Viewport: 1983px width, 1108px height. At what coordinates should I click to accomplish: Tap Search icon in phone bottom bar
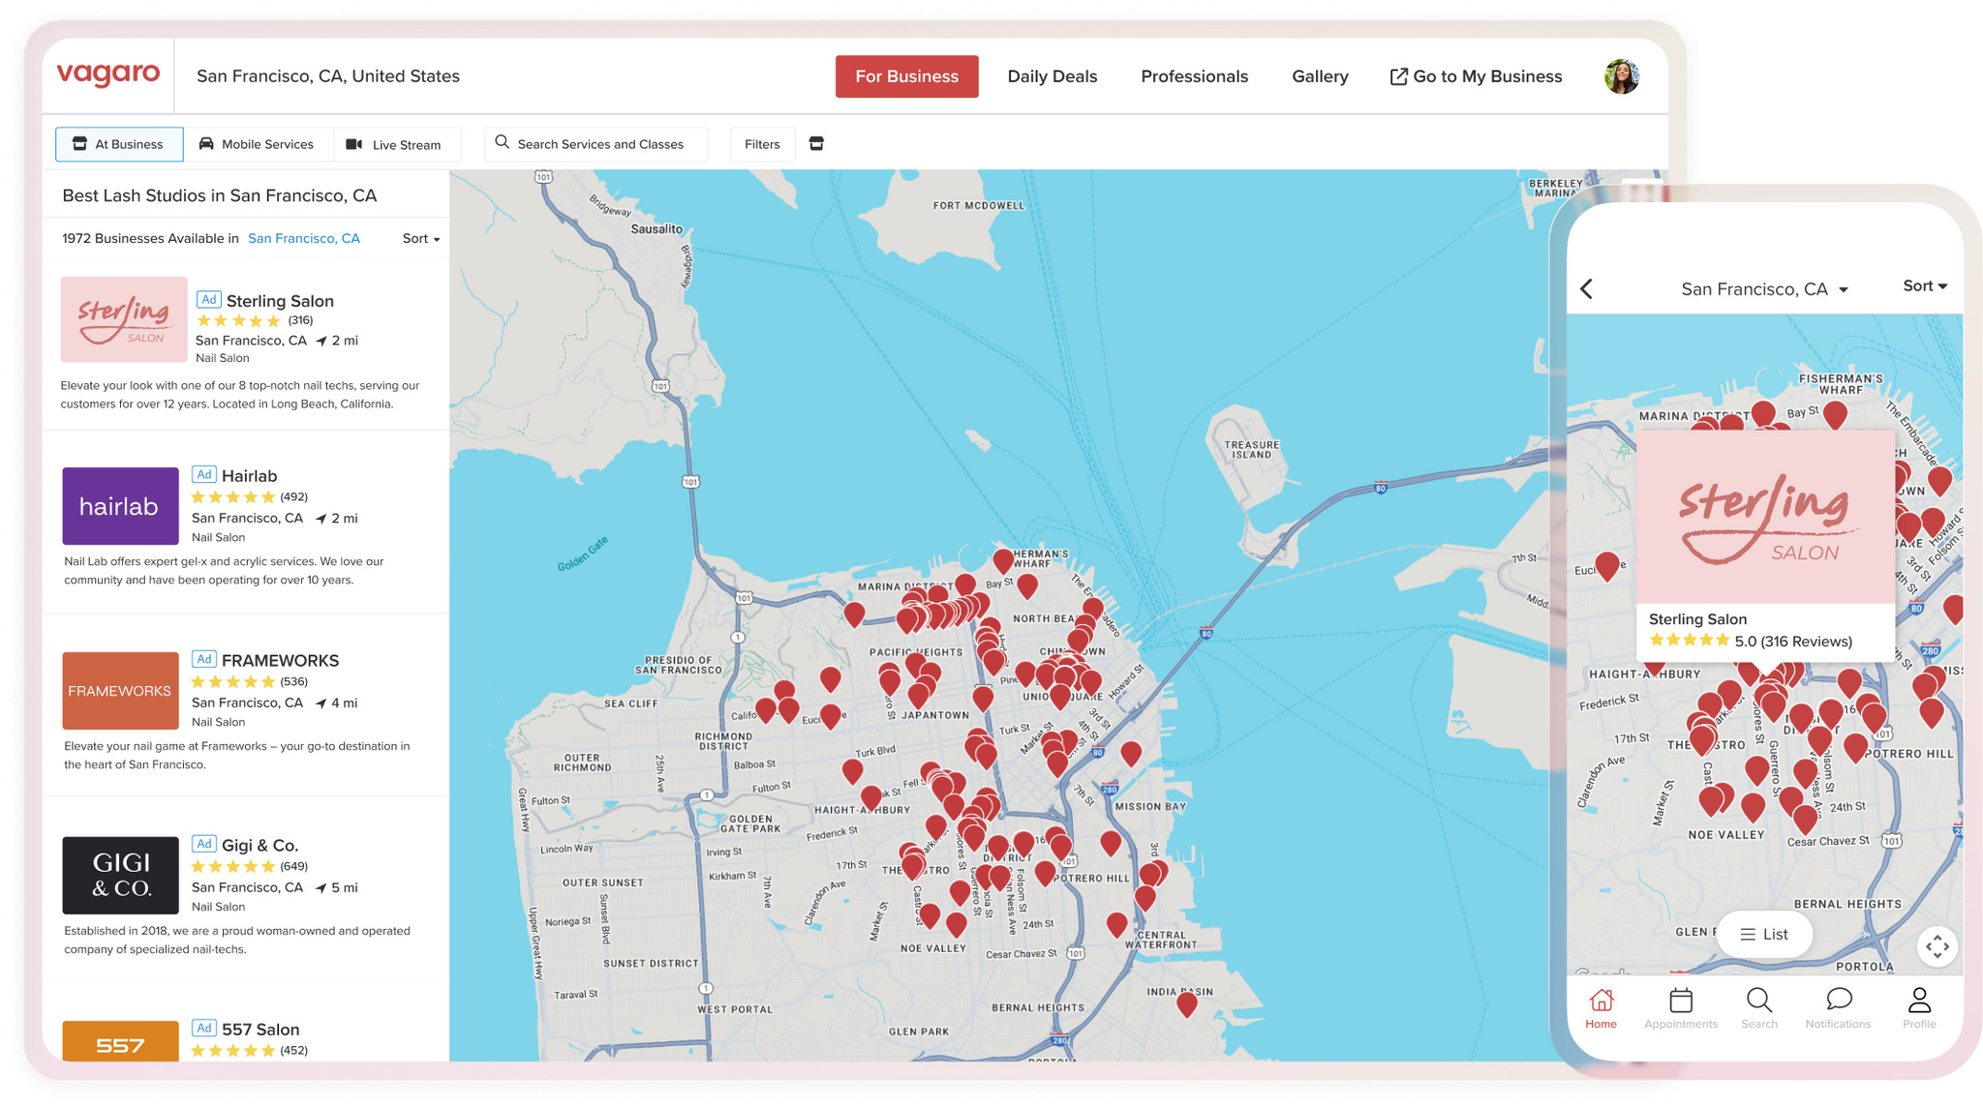[x=1758, y=1008]
